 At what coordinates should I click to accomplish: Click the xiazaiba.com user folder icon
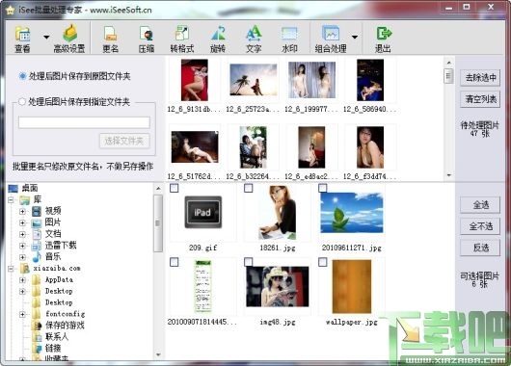click(x=25, y=269)
